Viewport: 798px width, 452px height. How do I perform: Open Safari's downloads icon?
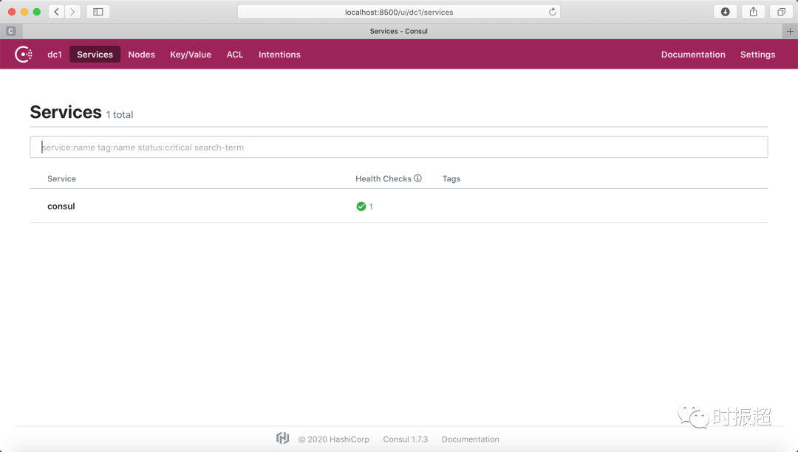point(726,12)
